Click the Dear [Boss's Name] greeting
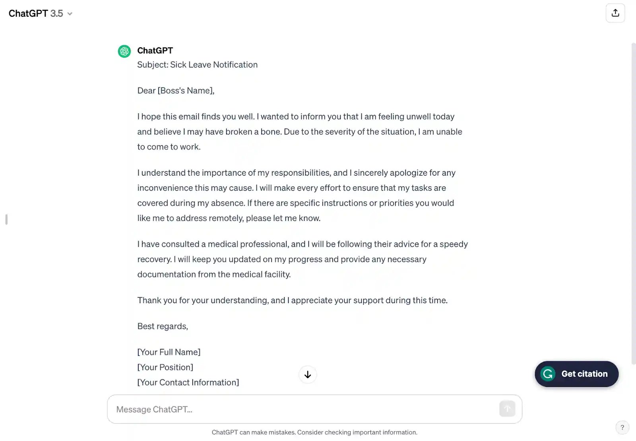The image size is (636, 441). (x=176, y=91)
